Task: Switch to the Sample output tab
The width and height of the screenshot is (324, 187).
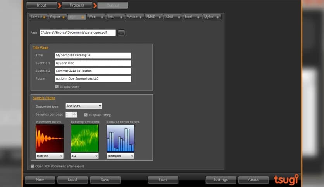Action: pyautogui.click(x=38, y=17)
